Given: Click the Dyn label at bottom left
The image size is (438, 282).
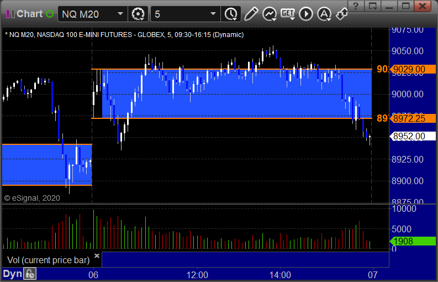Looking at the screenshot, I should pos(12,274).
